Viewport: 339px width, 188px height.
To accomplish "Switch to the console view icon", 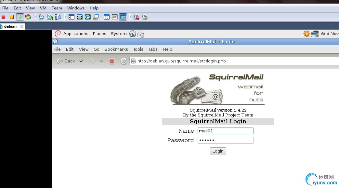I will pyautogui.click(x=123, y=17).
